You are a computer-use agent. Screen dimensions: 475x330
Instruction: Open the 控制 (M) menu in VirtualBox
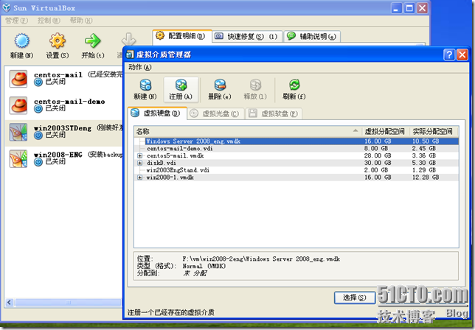pyautogui.click(x=49, y=21)
